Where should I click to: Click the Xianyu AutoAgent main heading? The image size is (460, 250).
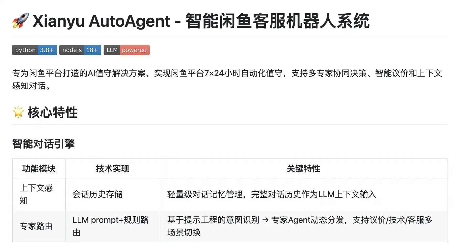201,21
